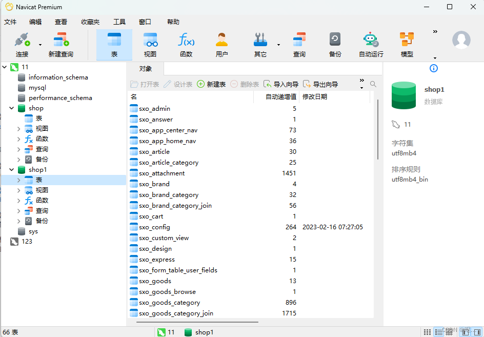
Task: Expand 查询 under shop1 database
Action: (19, 211)
